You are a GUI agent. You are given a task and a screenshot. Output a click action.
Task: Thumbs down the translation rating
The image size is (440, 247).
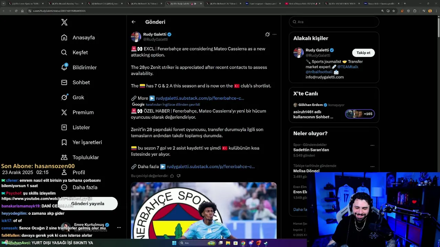178,176
